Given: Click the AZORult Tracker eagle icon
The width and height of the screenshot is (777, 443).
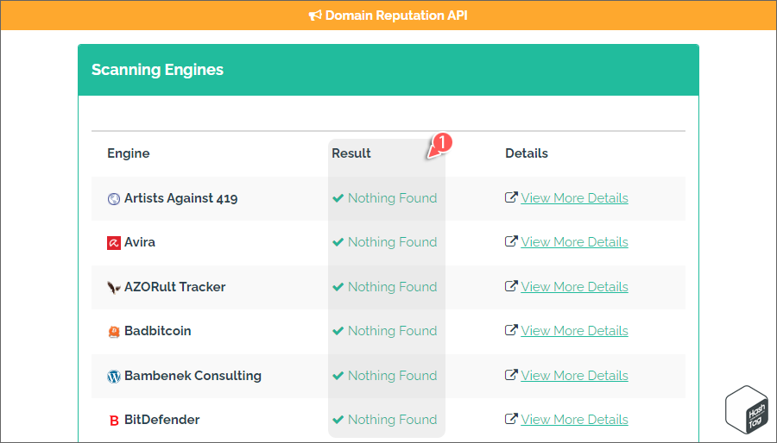Looking at the screenshot, I should (114, 287).
